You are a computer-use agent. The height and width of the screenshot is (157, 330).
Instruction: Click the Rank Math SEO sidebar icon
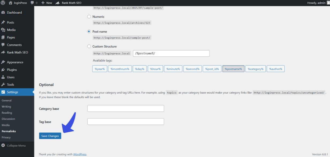point(3,52)
